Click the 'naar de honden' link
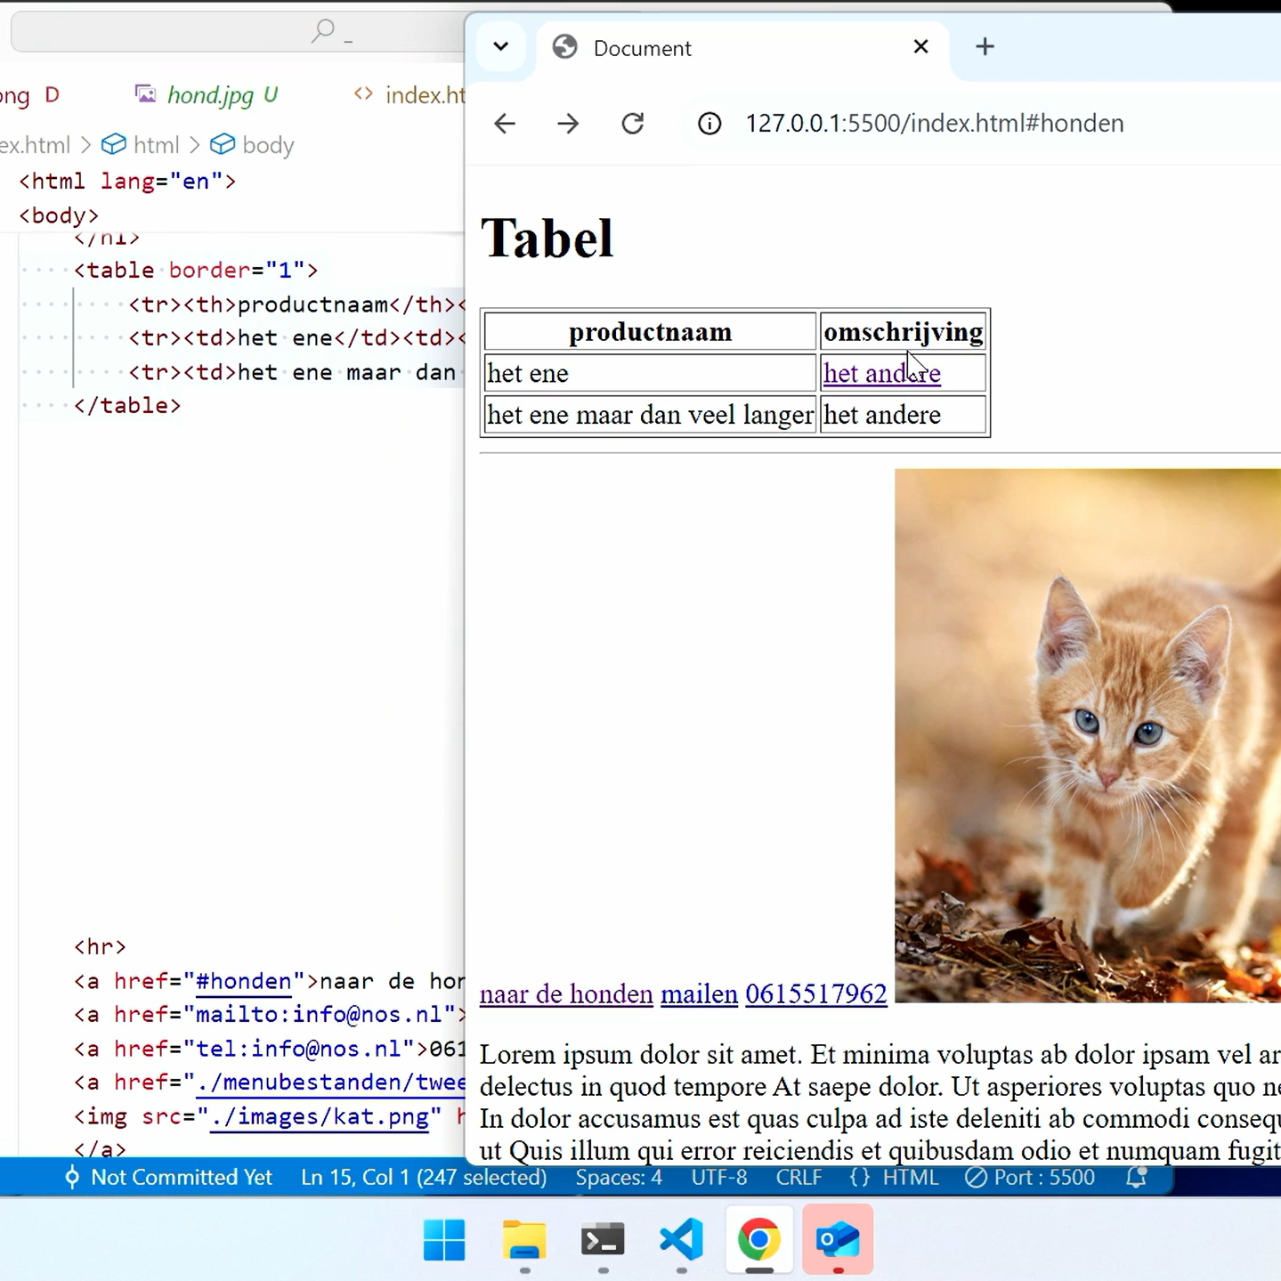1281x1281 pixels. (566, 993)
